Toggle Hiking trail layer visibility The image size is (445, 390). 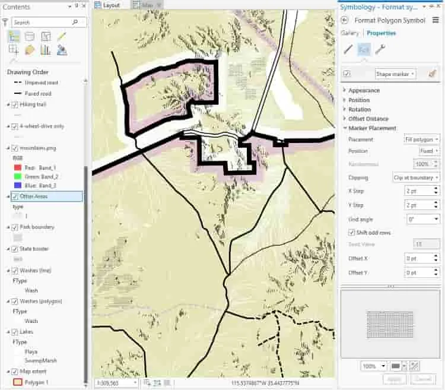pyautogui.click(x=15, y=104)
